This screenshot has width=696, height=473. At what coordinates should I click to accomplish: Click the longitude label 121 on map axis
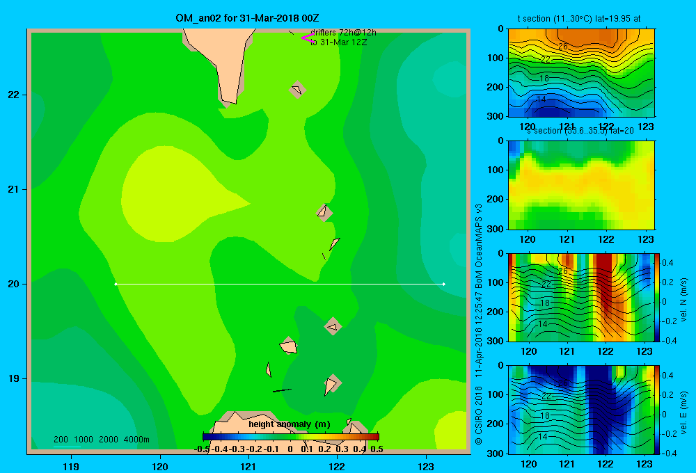(248, 466)
